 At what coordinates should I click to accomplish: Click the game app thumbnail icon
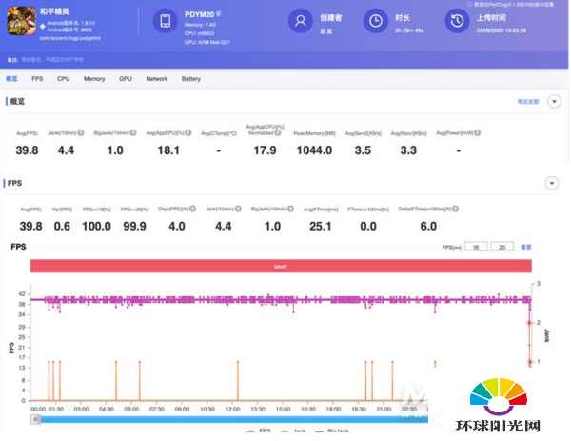coord(22,21)
